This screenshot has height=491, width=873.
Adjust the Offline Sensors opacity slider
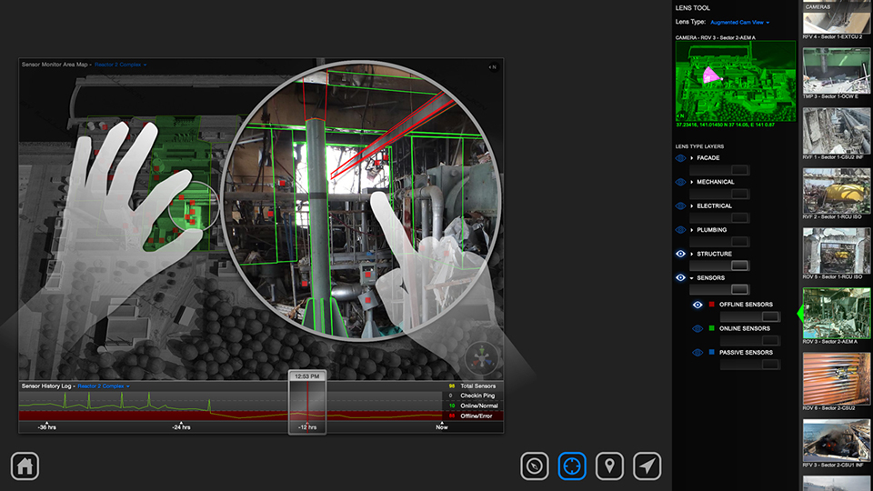(x=750, y=316)
